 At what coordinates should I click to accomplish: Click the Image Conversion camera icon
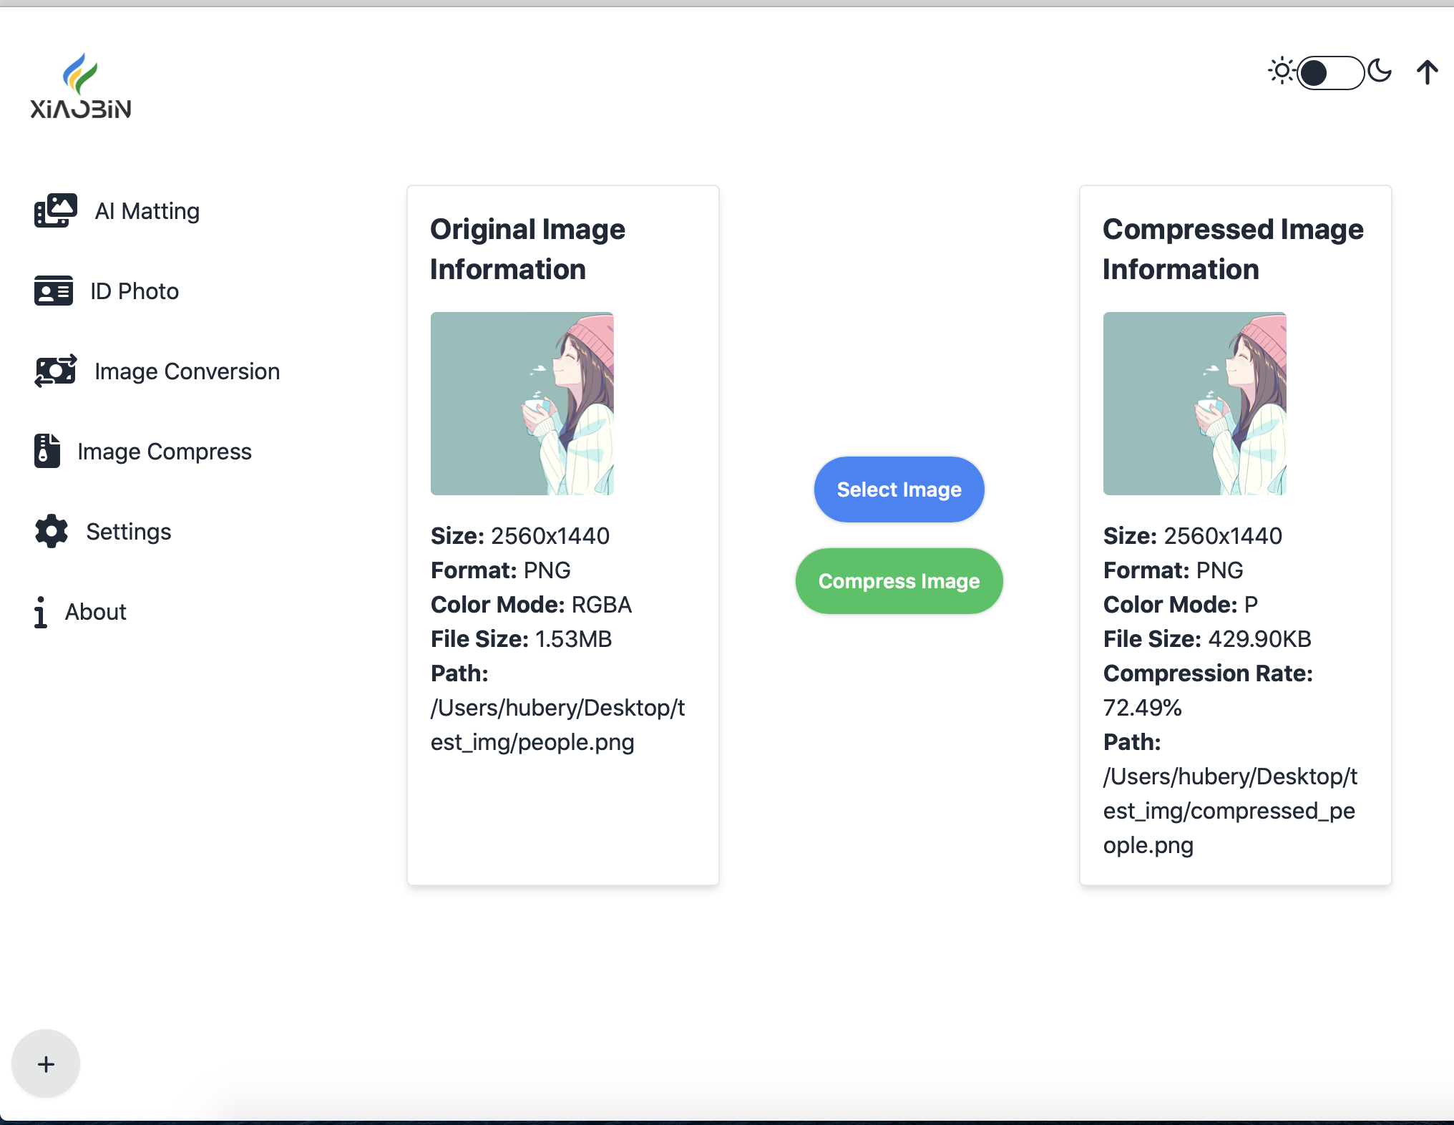click(55, 371)
